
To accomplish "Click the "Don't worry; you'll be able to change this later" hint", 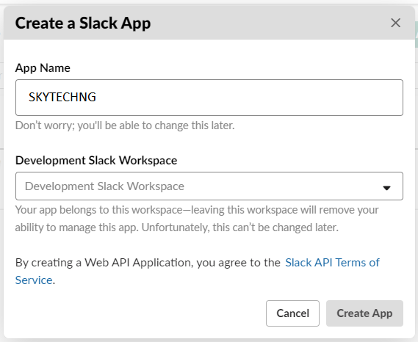I will point(125,125).
